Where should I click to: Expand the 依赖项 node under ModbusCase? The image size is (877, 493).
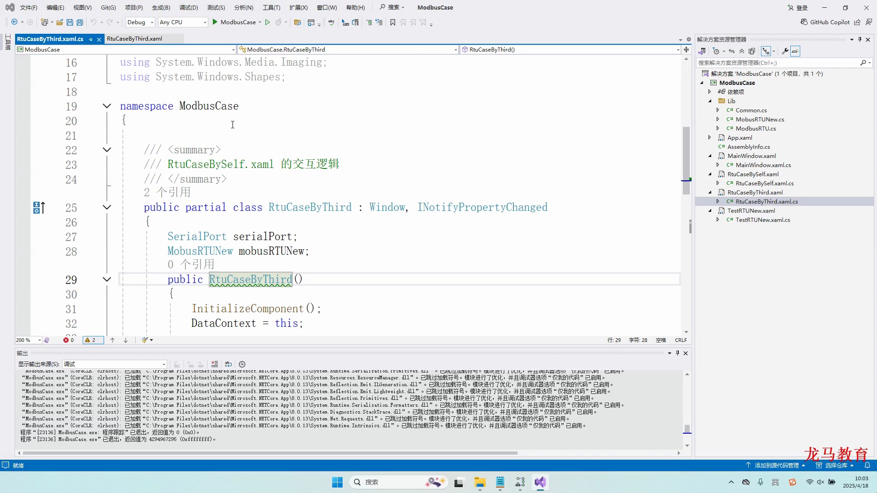pos(710,92)
